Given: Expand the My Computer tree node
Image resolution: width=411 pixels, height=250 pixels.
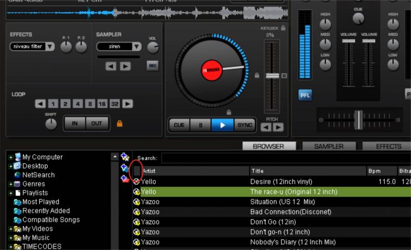Looking at the screenshot, I should coord(11,157).
